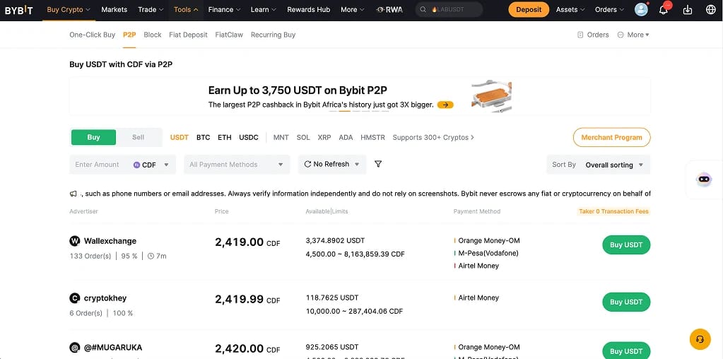Screen dimensions: 723x359
Task: Click the Enter Amount input field
Action: [x=100, y=165]
